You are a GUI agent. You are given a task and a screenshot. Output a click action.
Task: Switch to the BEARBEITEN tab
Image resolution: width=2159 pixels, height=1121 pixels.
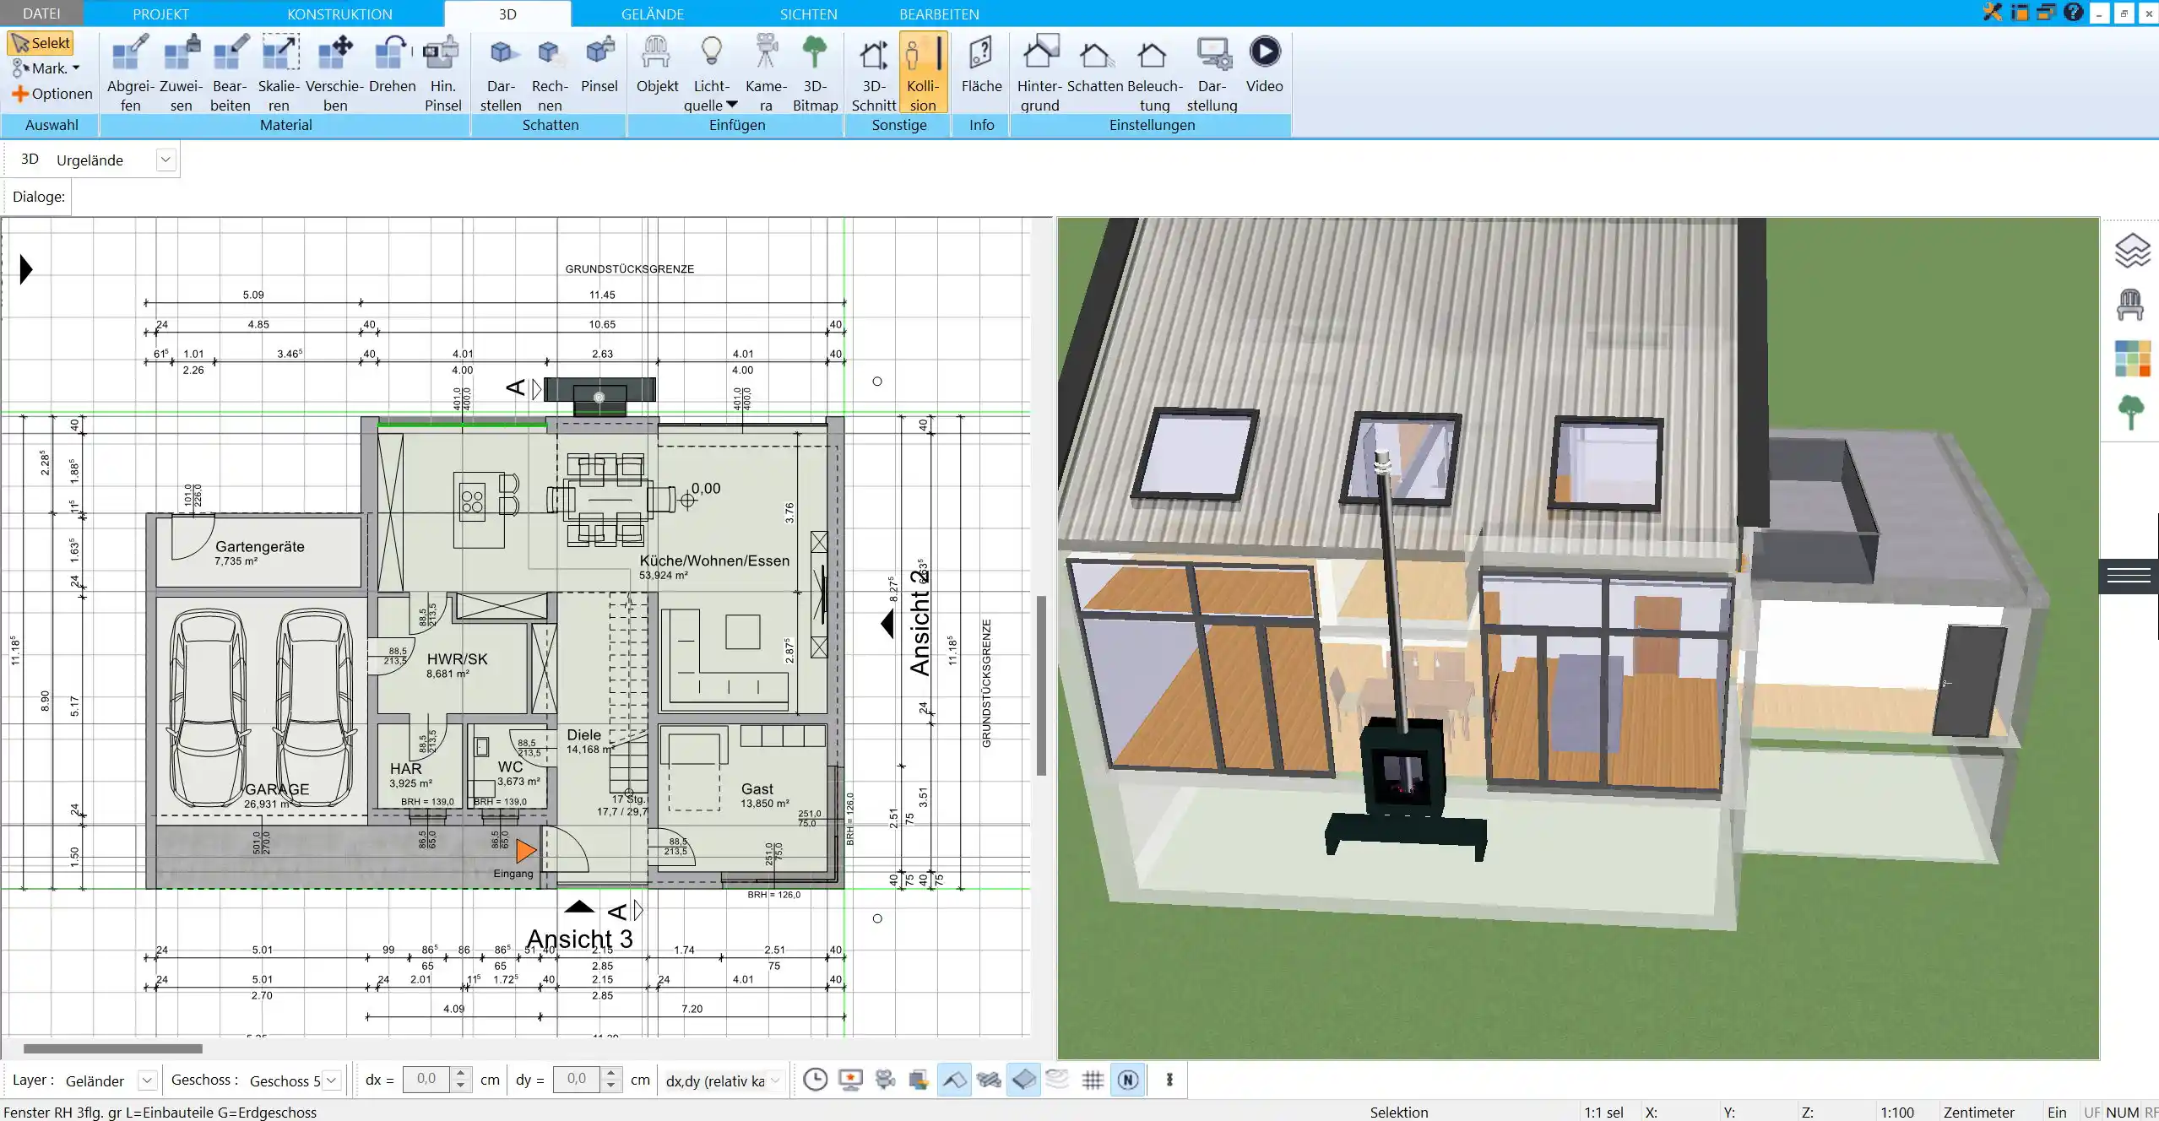coord(939,14)
